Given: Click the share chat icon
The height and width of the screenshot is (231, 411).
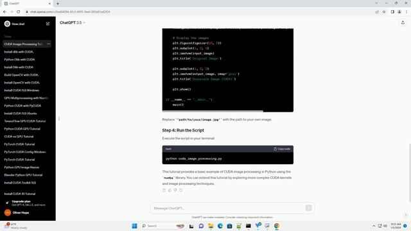Looking at the screenshot, I should tap(403, 23).
